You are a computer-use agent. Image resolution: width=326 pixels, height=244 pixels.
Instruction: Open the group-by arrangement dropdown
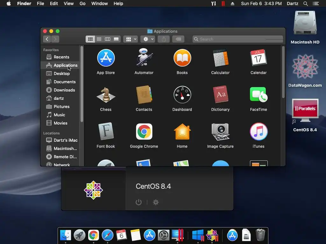[x=131, y=39]
